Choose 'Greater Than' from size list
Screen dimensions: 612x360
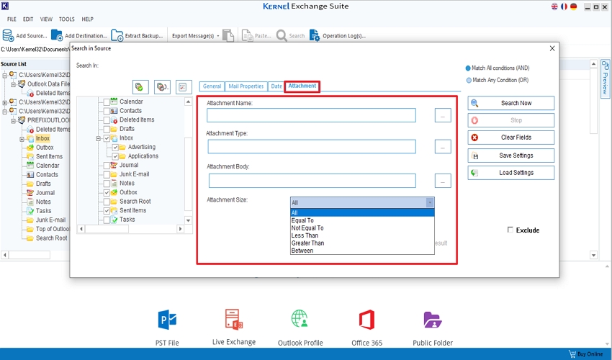[362, 243]
